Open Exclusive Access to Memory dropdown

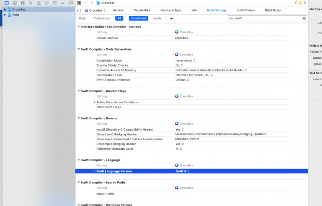[x=211, y=70]
